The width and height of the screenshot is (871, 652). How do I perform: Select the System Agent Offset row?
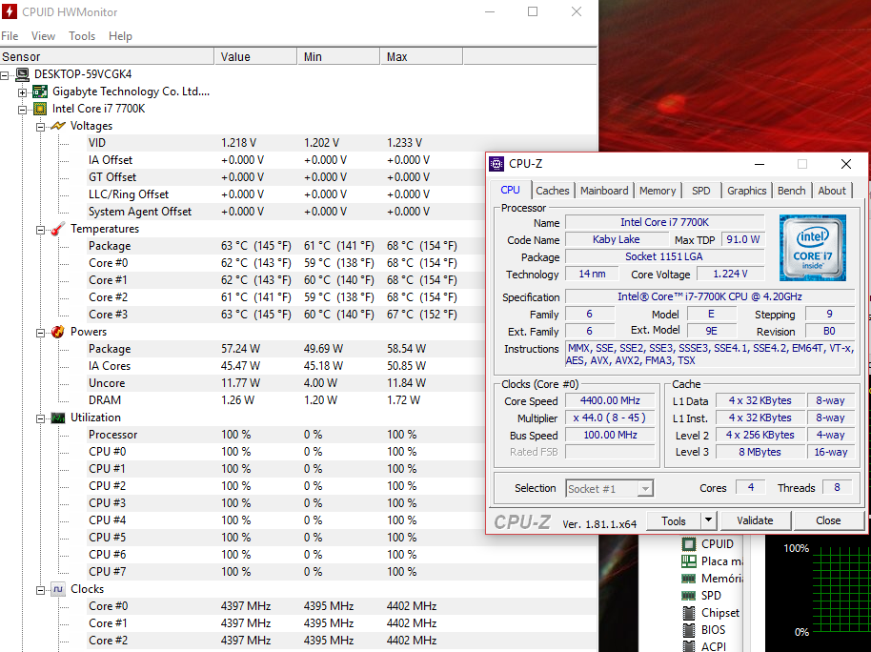click(x=286, y=212)
